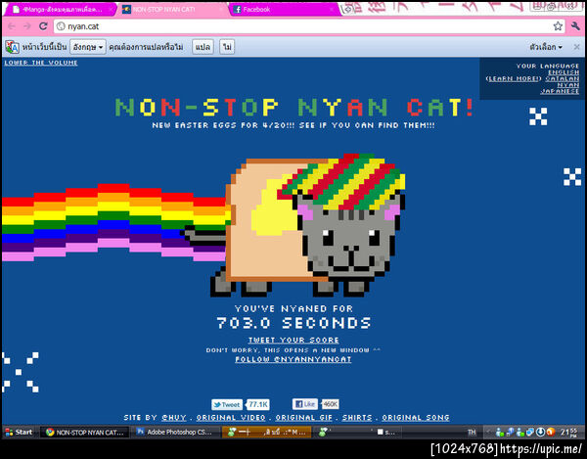Image resolution: width=587 pixels, height=459 pixels.
Task: Click the 77.1K tweet count bubble
Action: point(258,405)
